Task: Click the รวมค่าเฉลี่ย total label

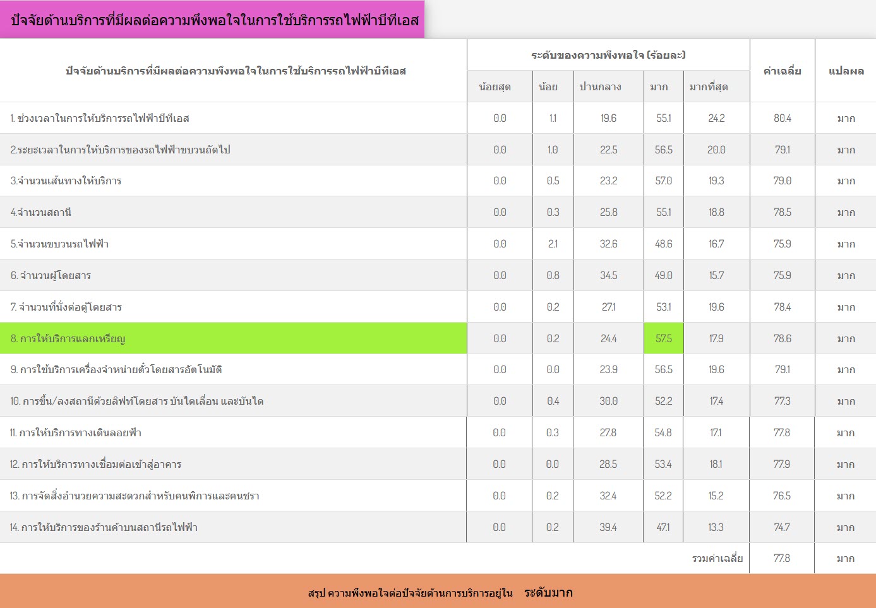Action: coord(717,558)
